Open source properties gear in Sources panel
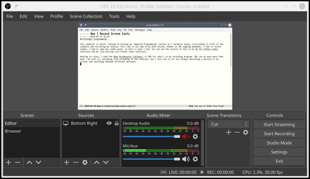The height and width of the screenshot is (179, 310). tap(85, 162)
